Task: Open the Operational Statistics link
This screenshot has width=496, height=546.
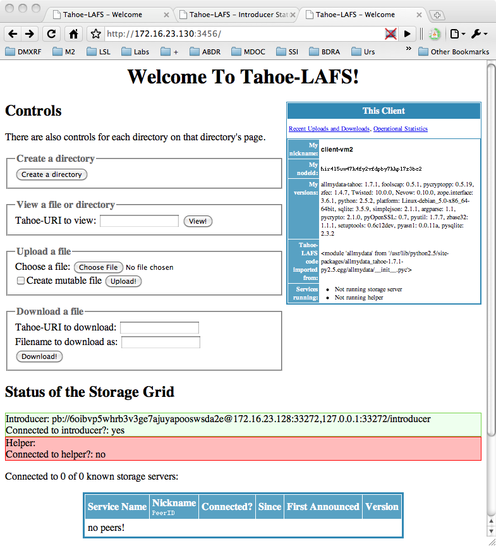Action: click(x=401, y=129)
